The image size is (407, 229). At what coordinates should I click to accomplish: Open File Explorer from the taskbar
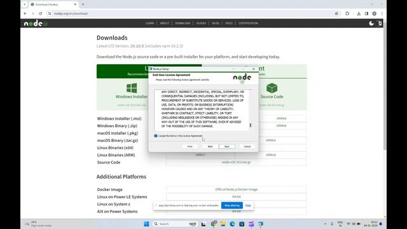click(x=223, y=224)
